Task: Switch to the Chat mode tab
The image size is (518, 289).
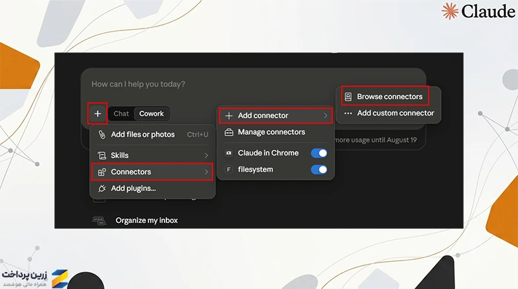Action: [121, 114]
